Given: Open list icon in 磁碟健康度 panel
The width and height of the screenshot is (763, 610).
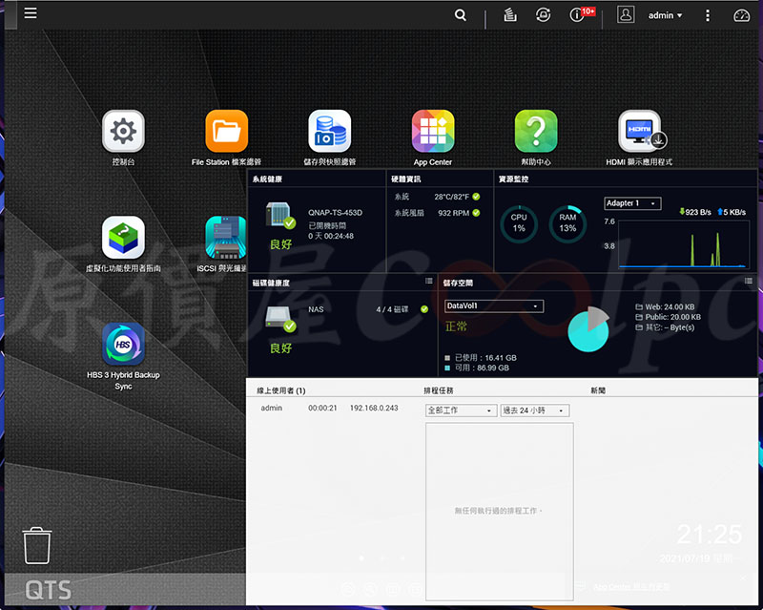Looking at the screenshot, I should pos(428,281).
